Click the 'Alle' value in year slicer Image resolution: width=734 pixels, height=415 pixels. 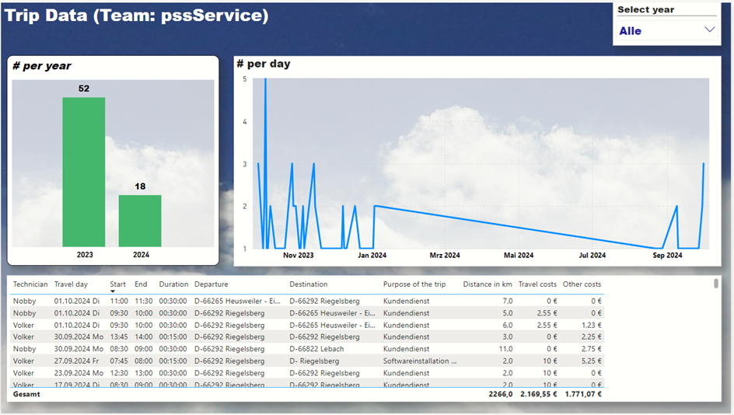(631, 31)
